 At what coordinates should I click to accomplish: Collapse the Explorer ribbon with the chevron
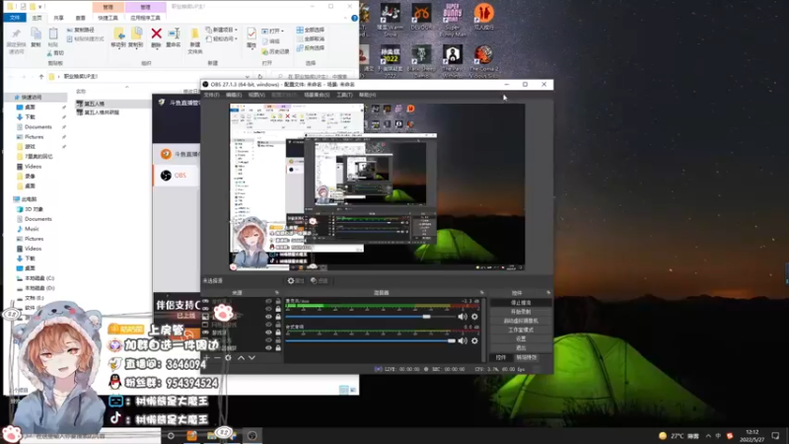(346, 18)
